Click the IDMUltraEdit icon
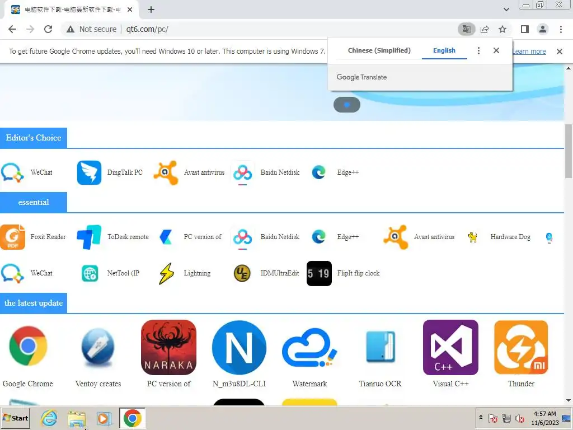The width and height of the screenshot is (573, 430). coord(242,273)
